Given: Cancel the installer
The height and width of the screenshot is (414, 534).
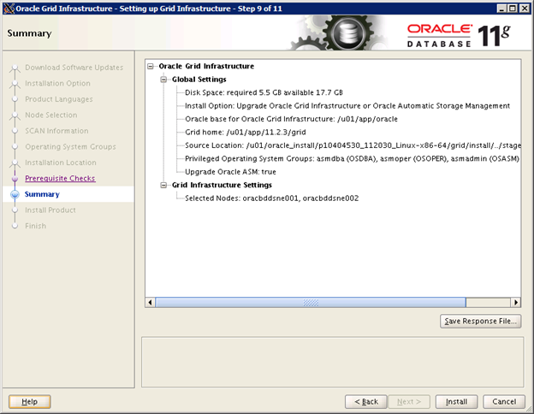Looking at the screenshot, I should pos(504,402).
